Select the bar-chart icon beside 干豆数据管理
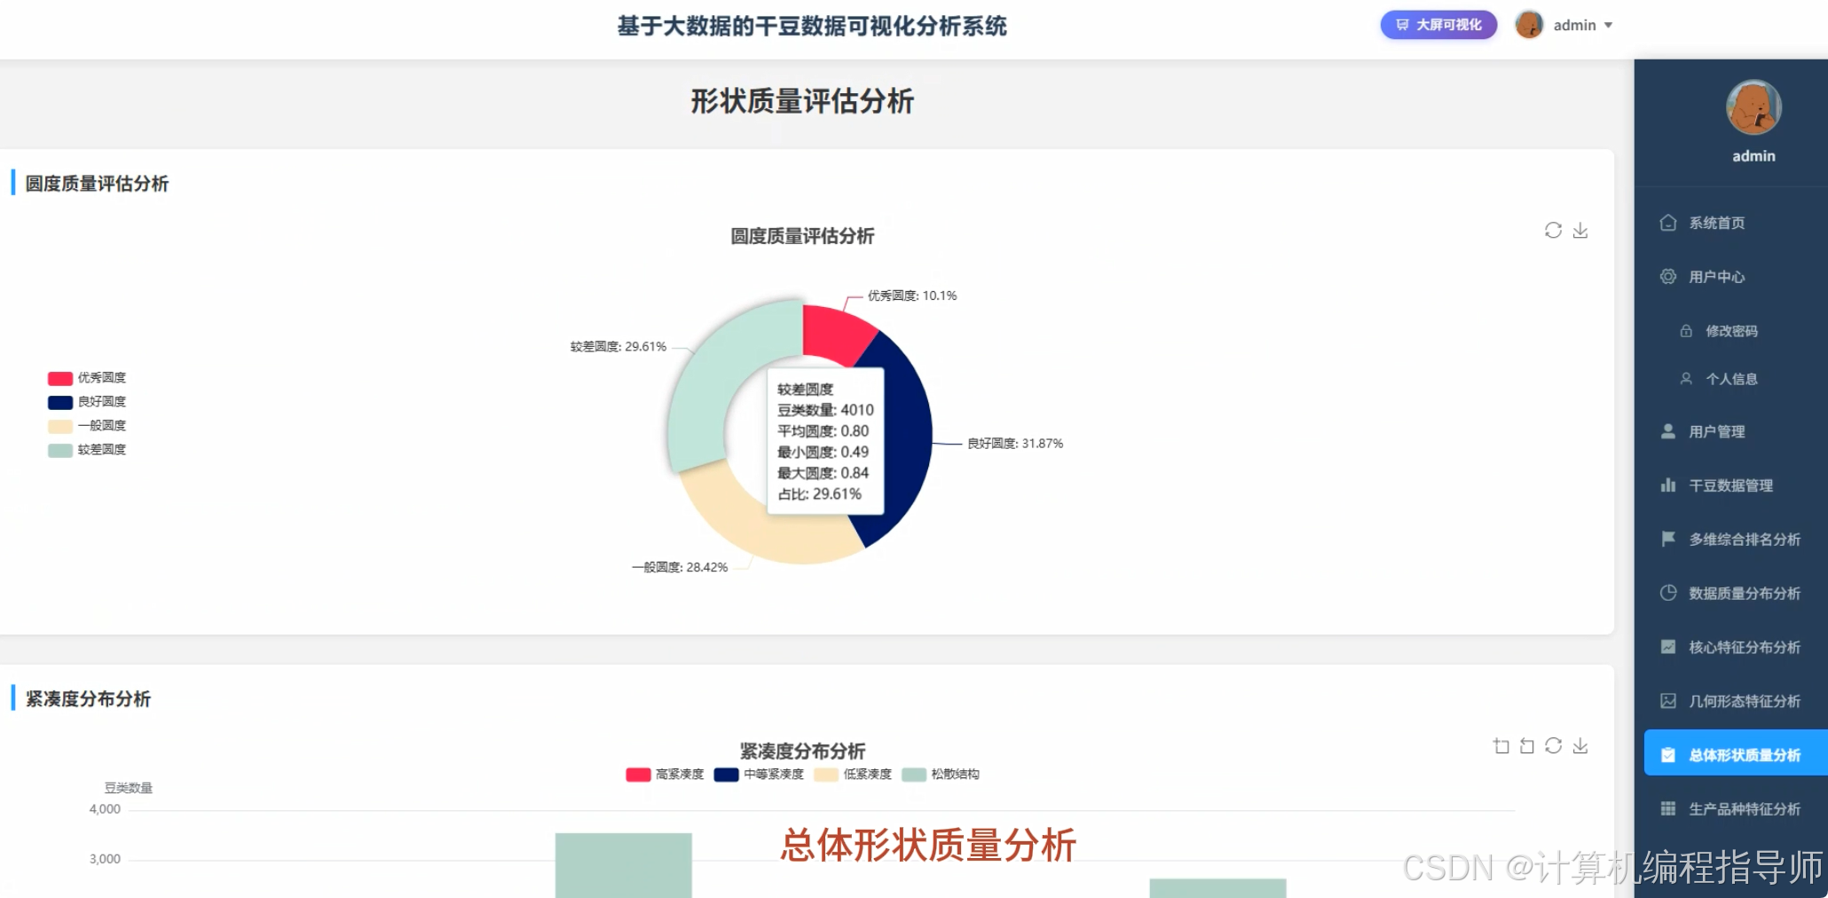Viewport: 1828px width, 898px height. tap(1668, 485)
